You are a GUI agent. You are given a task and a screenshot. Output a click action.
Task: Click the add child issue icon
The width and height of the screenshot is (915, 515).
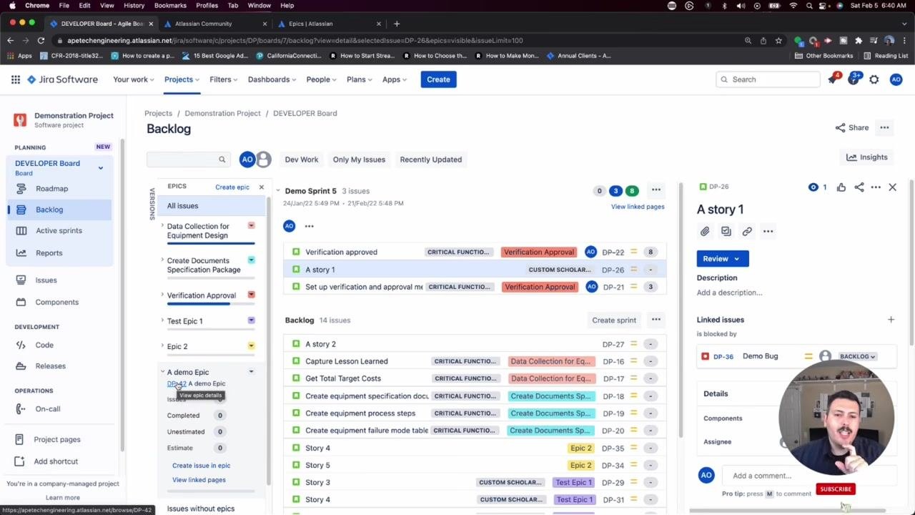point(726,231)
